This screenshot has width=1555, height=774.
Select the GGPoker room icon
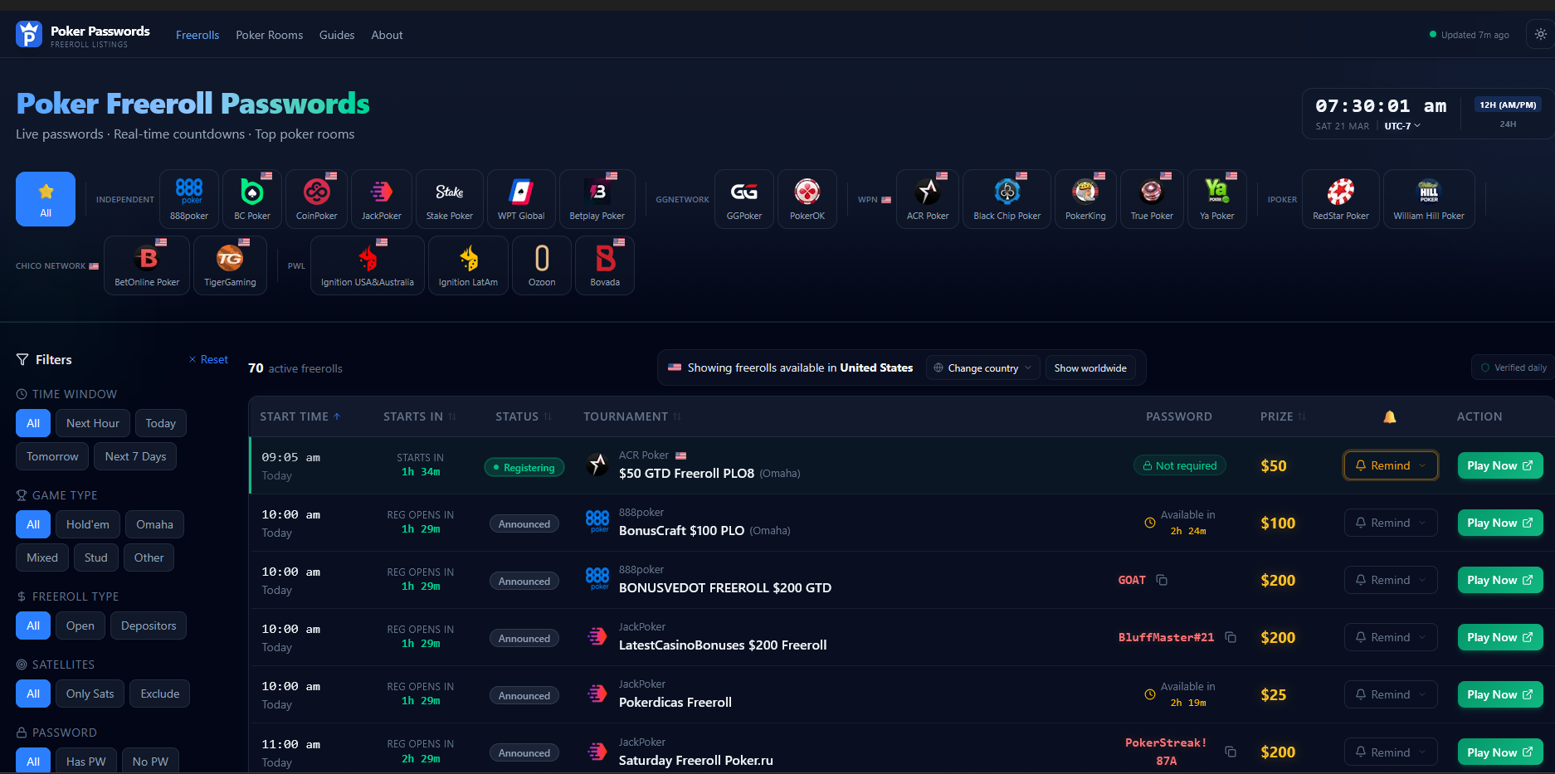(x=744, y=199)
